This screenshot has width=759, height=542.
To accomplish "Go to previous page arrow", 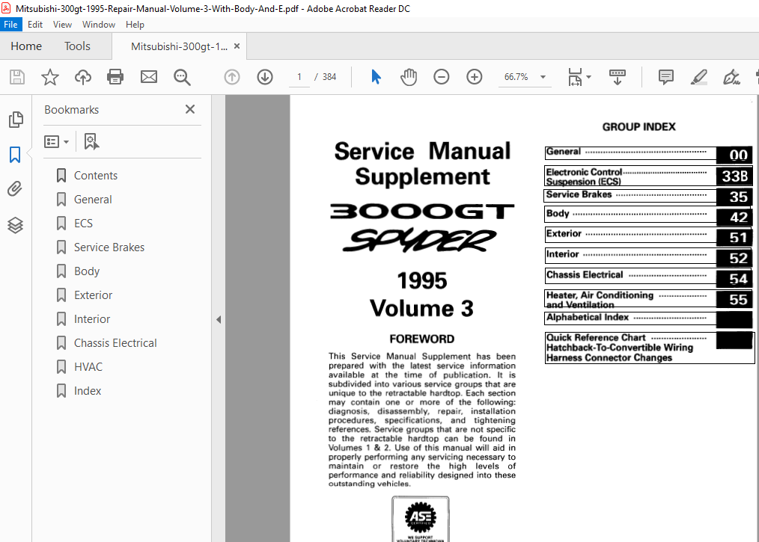I will point(232,77).
